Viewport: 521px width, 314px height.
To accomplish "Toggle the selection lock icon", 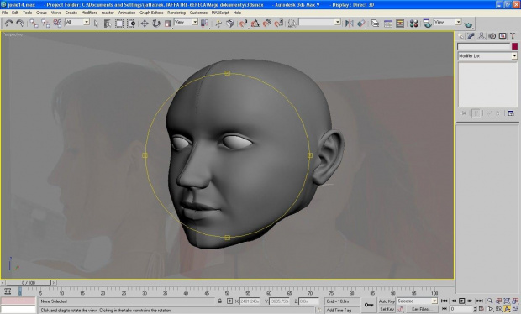I will [x=220, y=301].
